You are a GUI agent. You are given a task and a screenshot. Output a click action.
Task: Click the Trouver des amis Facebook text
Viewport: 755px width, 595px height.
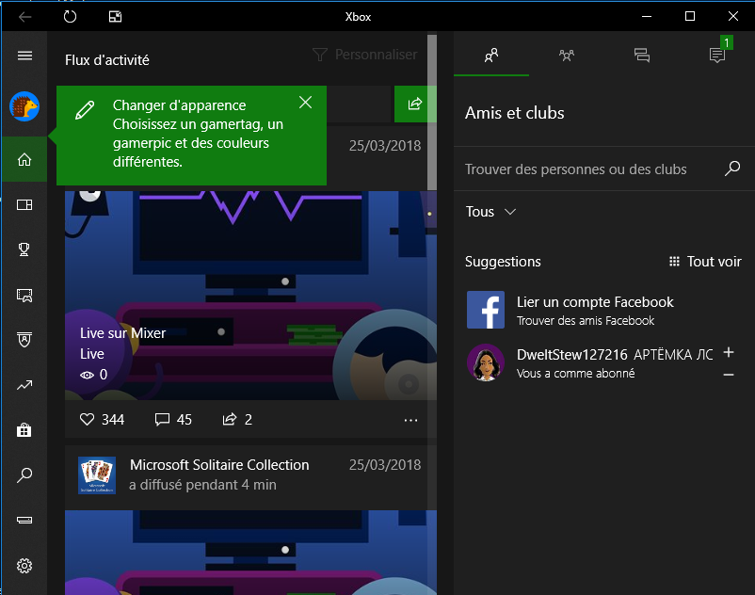pos(586,321)
